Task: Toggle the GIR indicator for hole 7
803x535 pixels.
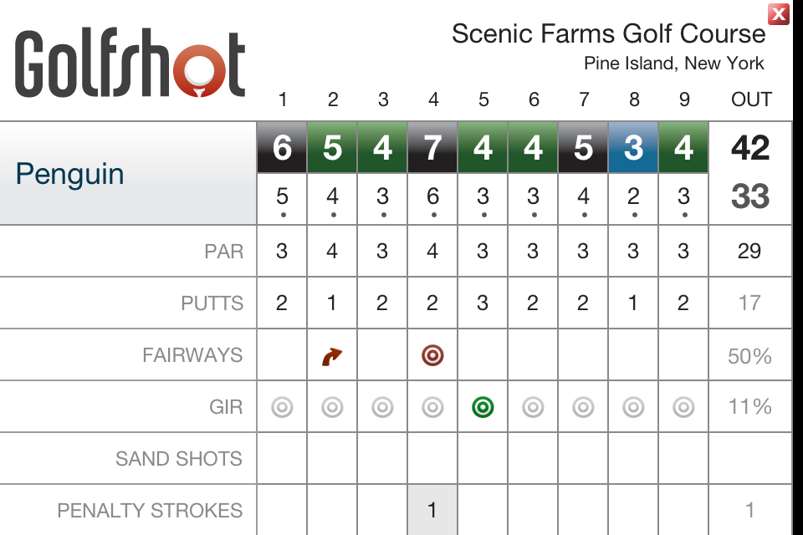Action: pyautogui.click(x=583, y=407)
